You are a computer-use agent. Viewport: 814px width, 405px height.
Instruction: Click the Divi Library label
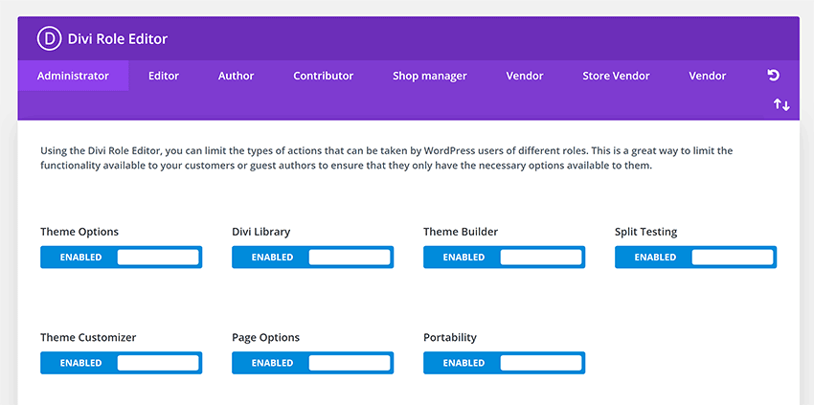tap(261, 232)
